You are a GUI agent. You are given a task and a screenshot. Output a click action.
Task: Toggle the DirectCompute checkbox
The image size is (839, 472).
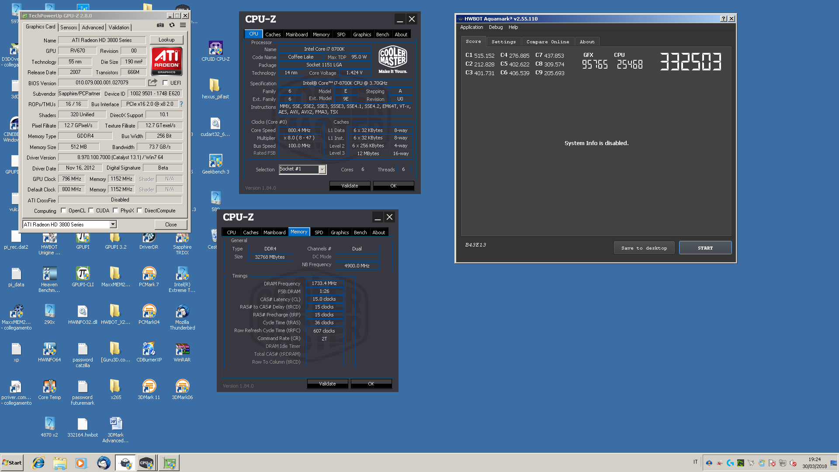coord(139,210)
